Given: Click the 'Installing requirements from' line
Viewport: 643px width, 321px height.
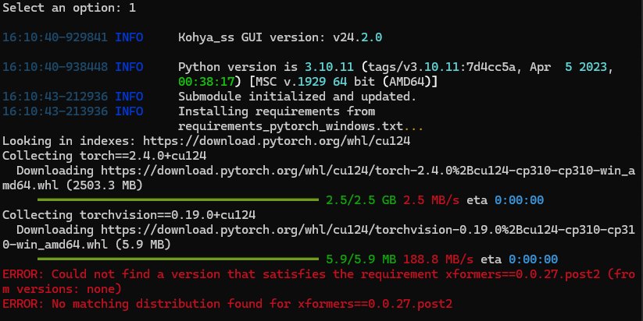Looking at the screenshot, I should (x=277, y=111).
